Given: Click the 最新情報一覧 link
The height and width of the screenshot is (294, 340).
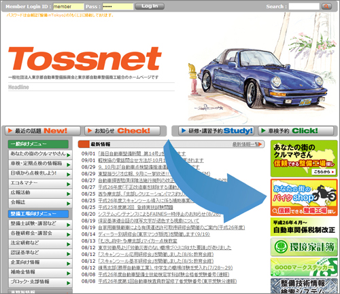Looking at the screenshot, I should point(247,144).
